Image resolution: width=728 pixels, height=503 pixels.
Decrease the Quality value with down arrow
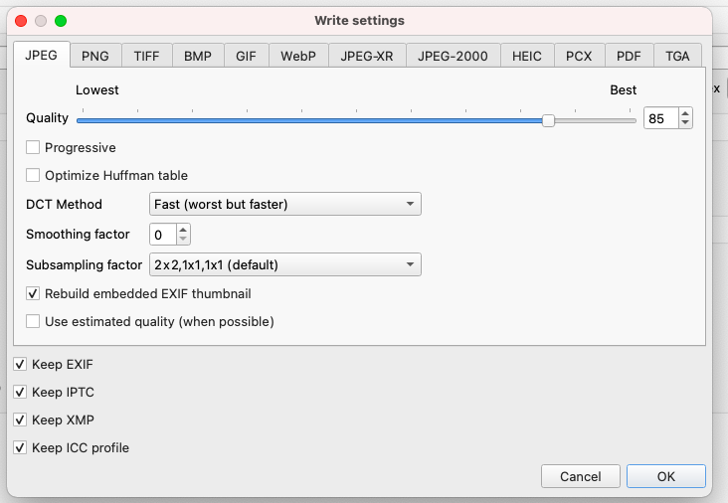pyautogui.click(x=685, y=123)
